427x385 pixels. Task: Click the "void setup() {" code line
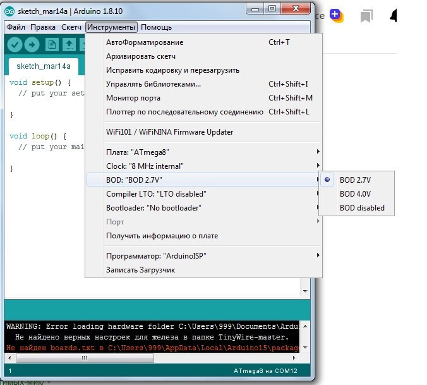click(40, 82)
